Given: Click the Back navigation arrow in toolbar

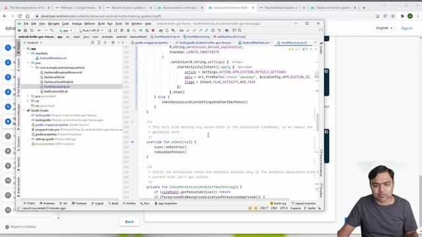Looking at the screenshot, I should click(40, 30).
